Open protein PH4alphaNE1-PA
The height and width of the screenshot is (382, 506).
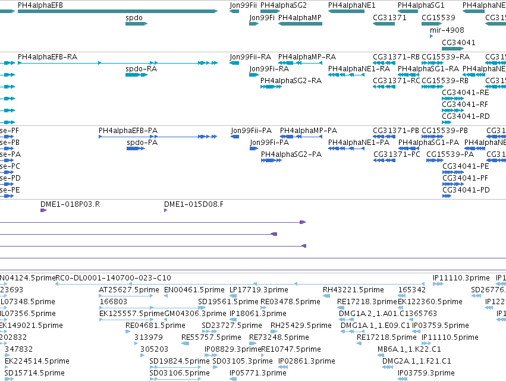click(346, 149)
